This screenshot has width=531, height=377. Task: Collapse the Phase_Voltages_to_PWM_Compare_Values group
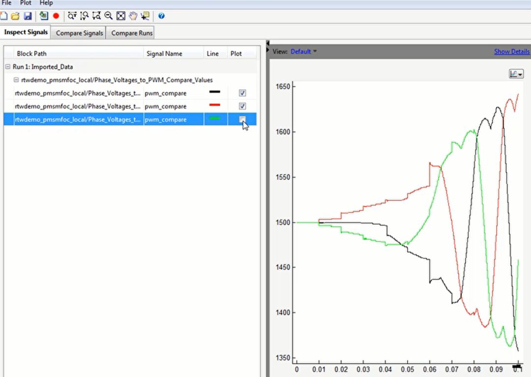click(x=16, y=80)
